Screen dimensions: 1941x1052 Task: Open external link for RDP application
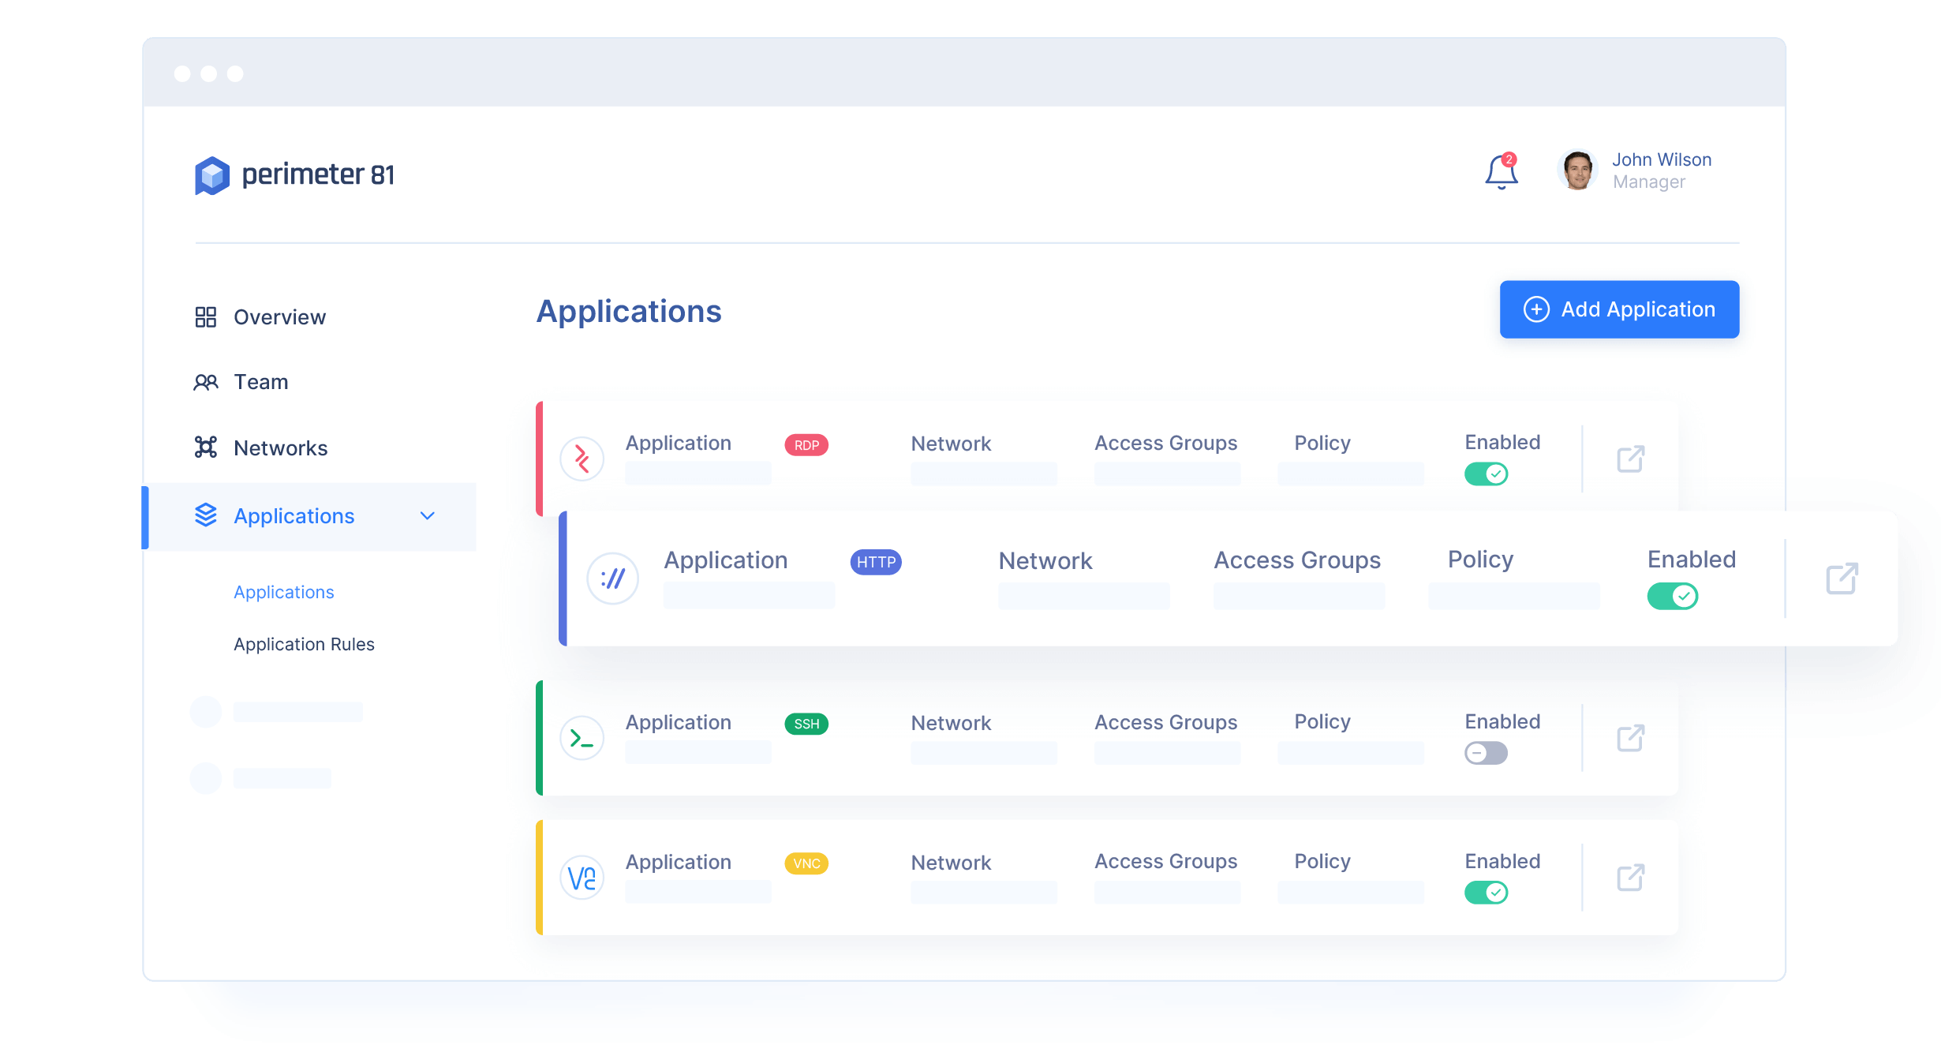[x=1630, y=459]
